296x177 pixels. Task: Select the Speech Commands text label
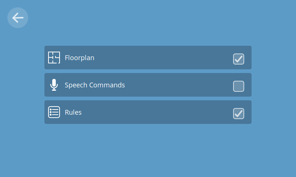point(95,85)
